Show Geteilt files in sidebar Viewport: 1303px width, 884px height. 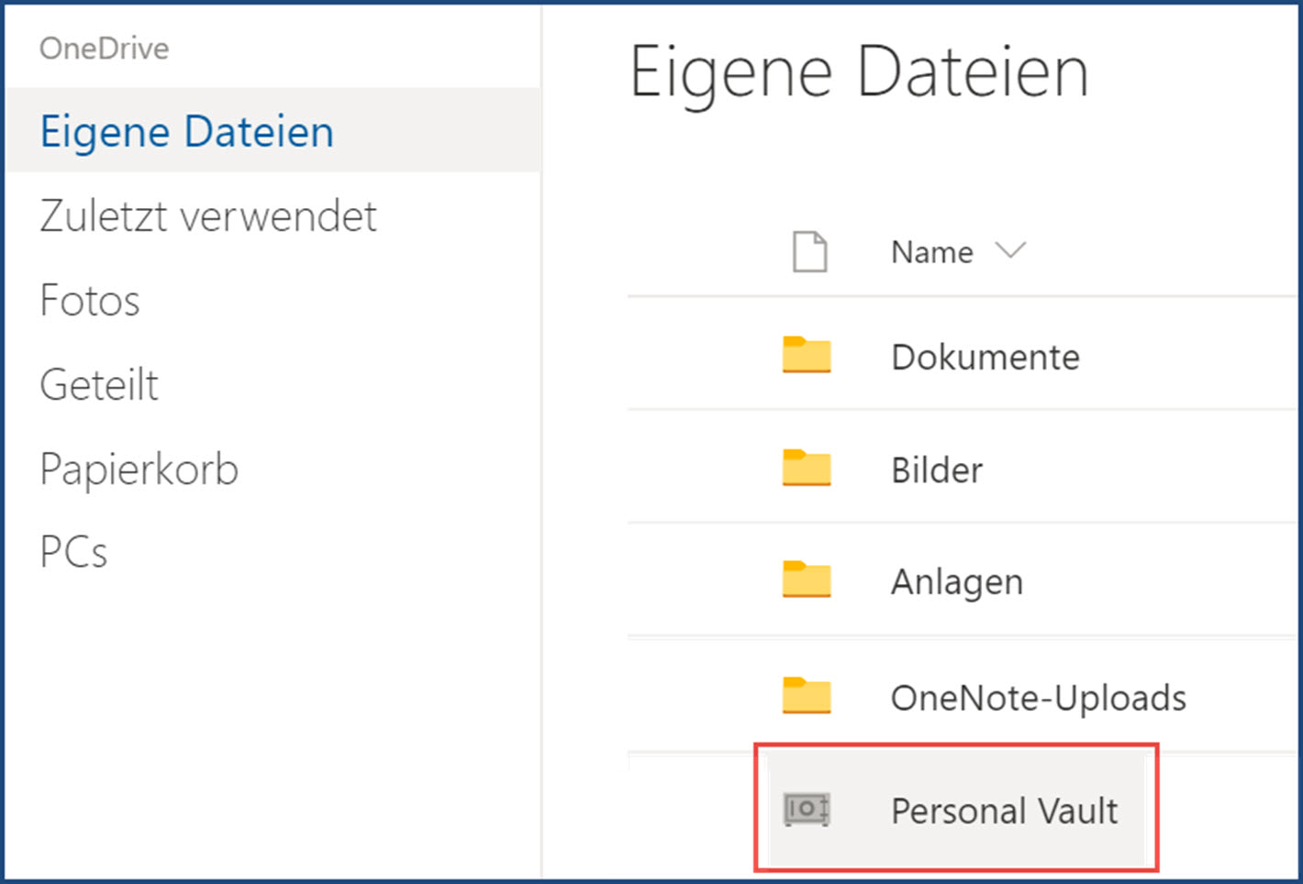coord(99,385)
